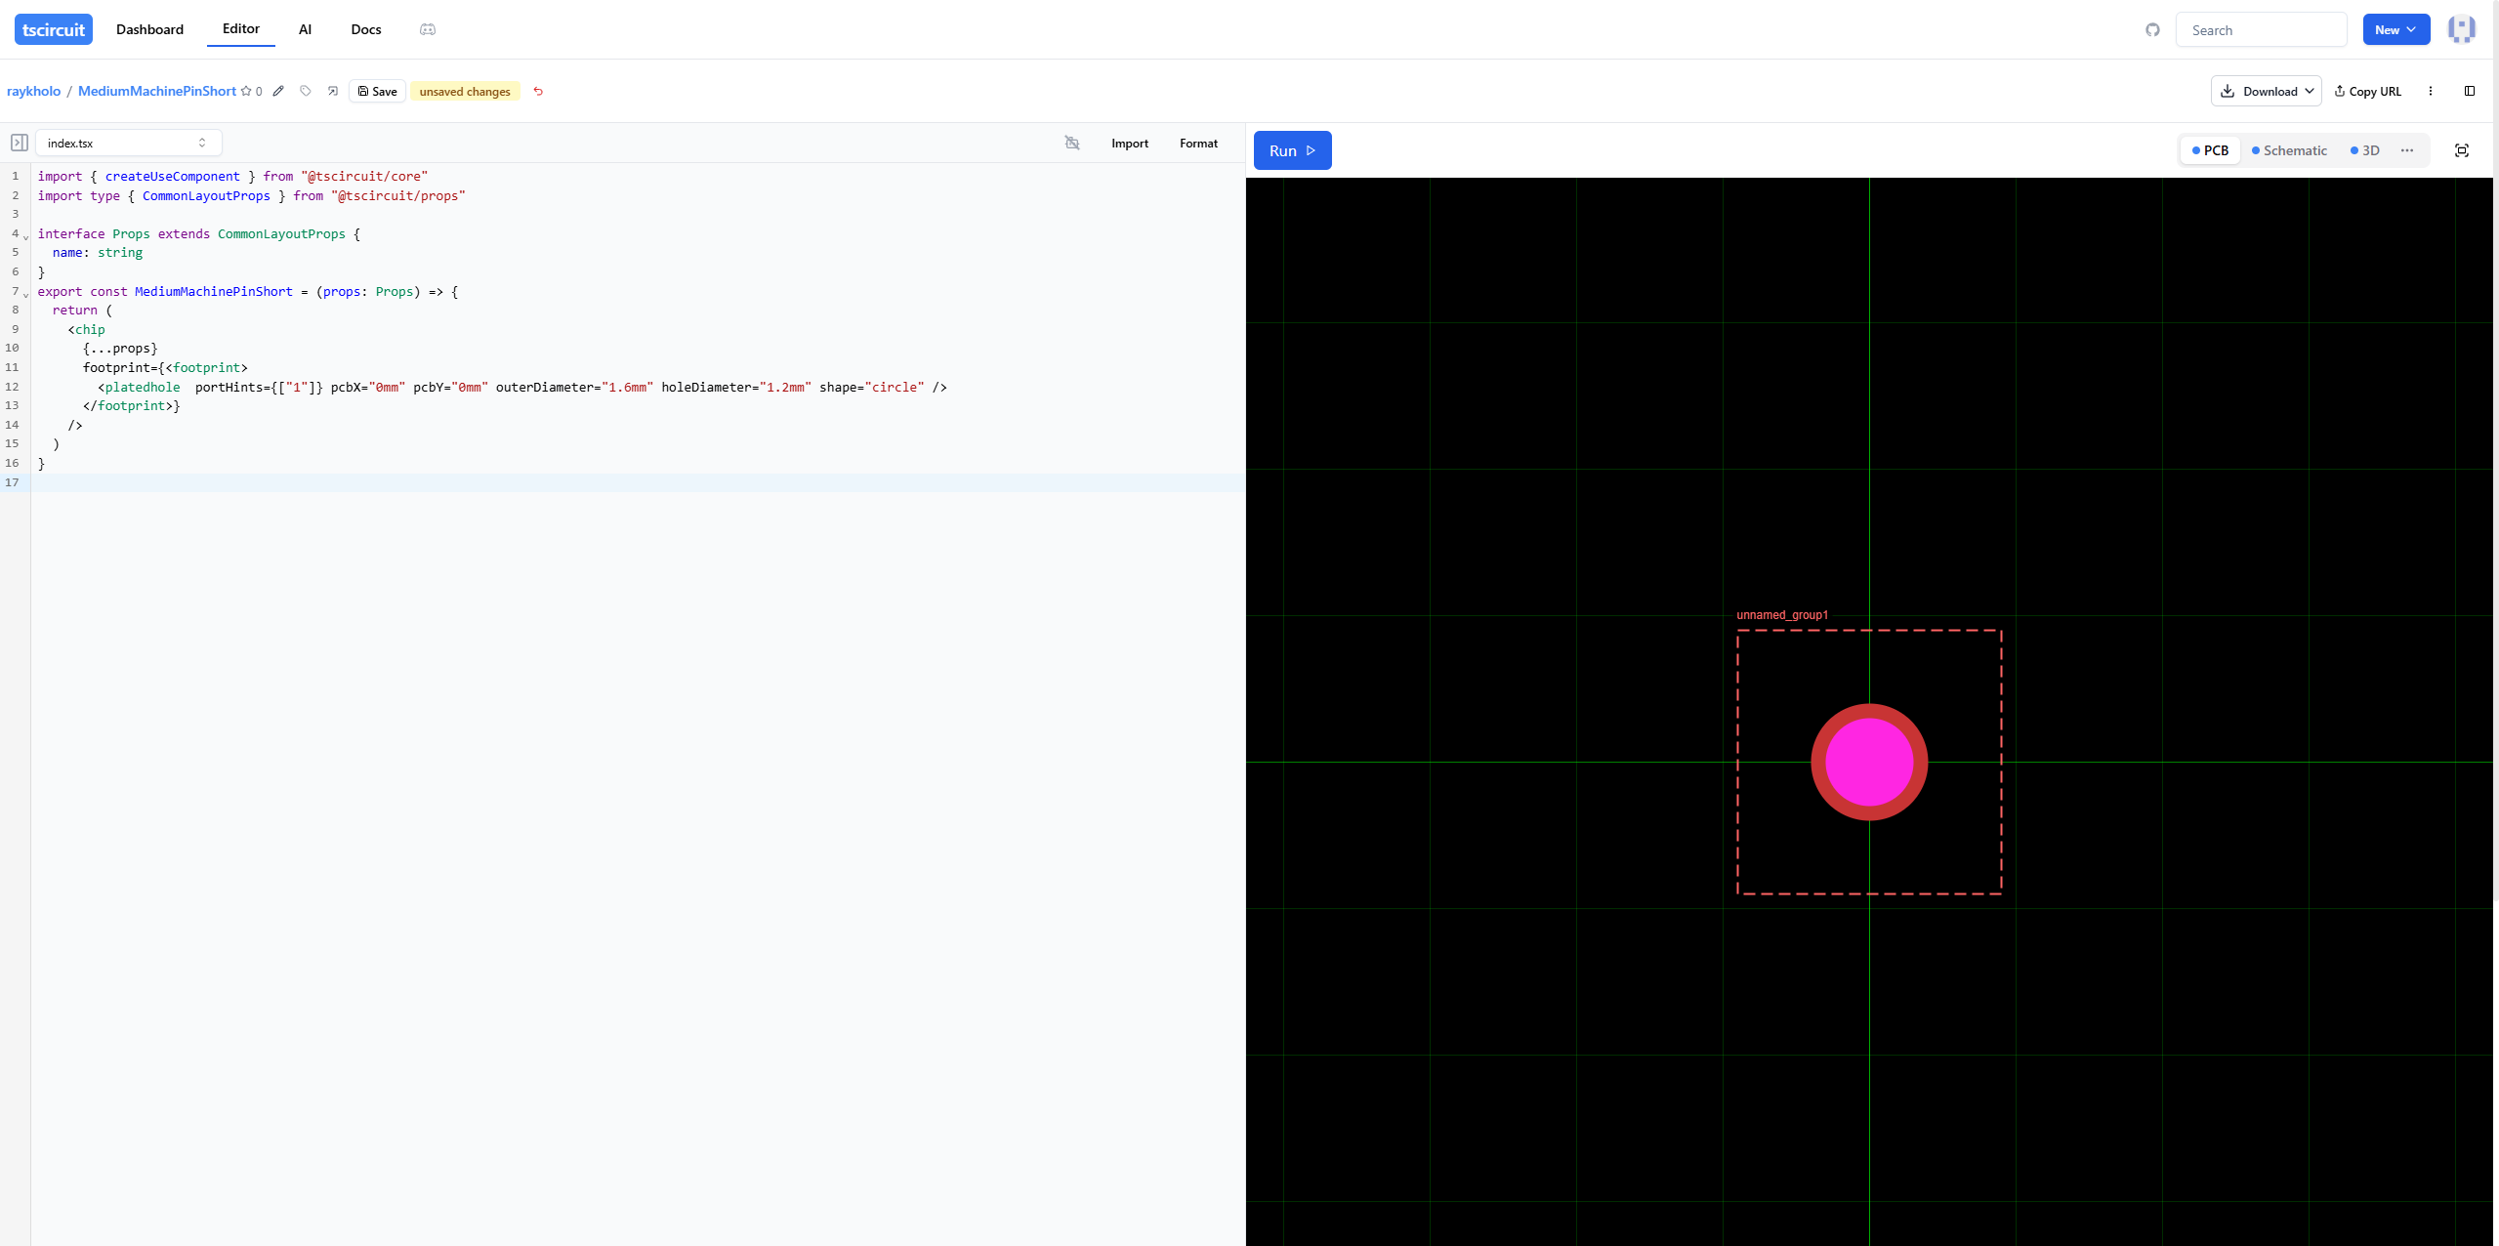The width and height of the screenshot is (2499, 1246).
Task: Click the magenta plated hole on PCB
Action: pyautogui.click(x=1868, y=762)
